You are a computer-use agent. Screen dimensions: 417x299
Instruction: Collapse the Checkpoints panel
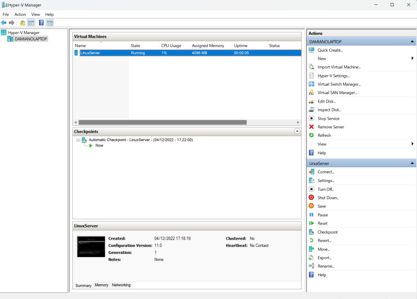[x=297, y=131]
